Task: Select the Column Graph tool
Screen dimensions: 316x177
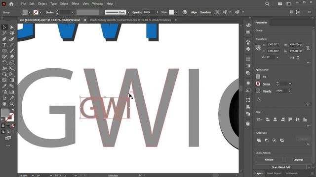Action: pos(12,92)
